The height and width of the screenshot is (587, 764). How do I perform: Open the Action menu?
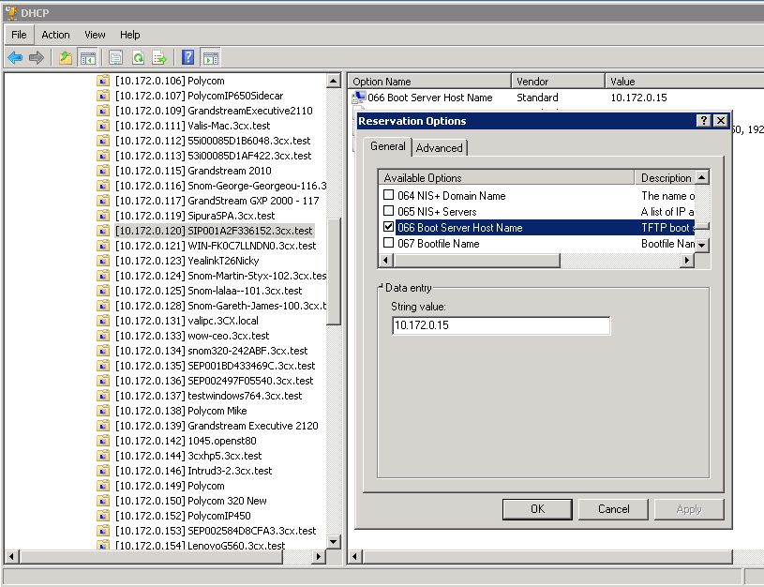coord(55,35)
